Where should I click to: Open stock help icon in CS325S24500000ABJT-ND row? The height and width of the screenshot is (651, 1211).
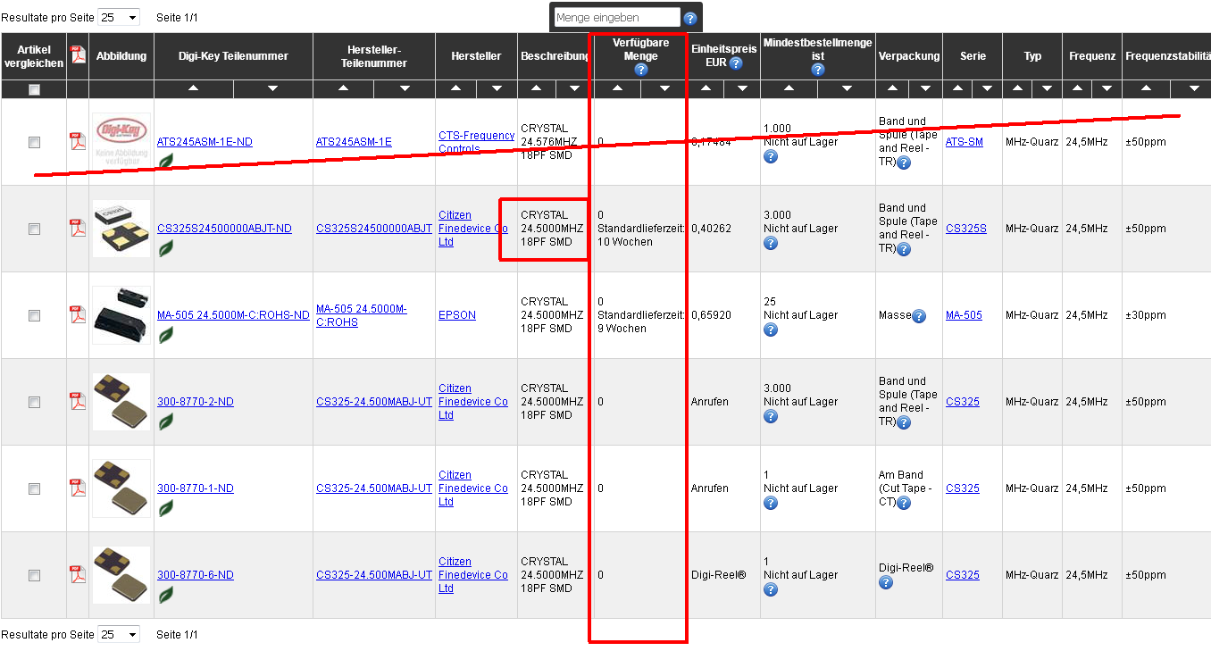click(771, 243)
